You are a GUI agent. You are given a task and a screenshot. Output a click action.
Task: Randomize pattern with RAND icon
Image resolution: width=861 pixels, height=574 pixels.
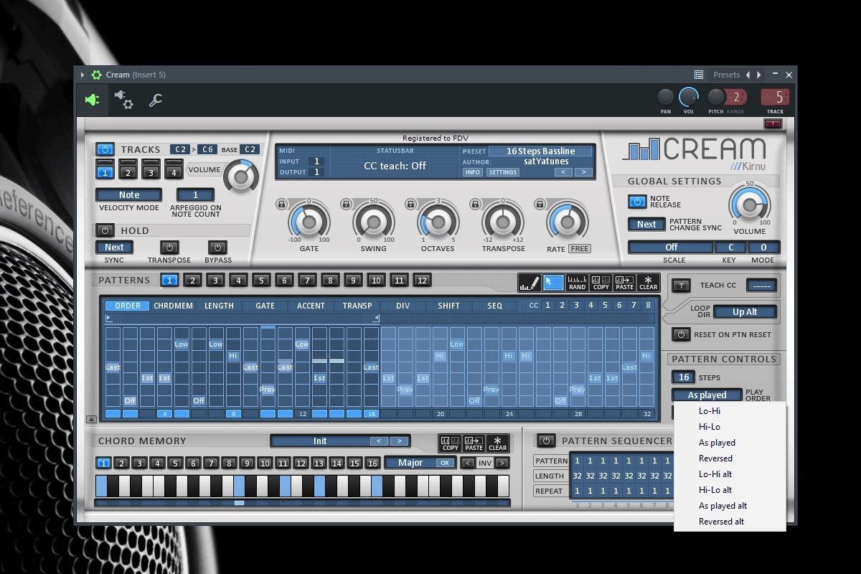pyautogui.click(x=577, y=283)
